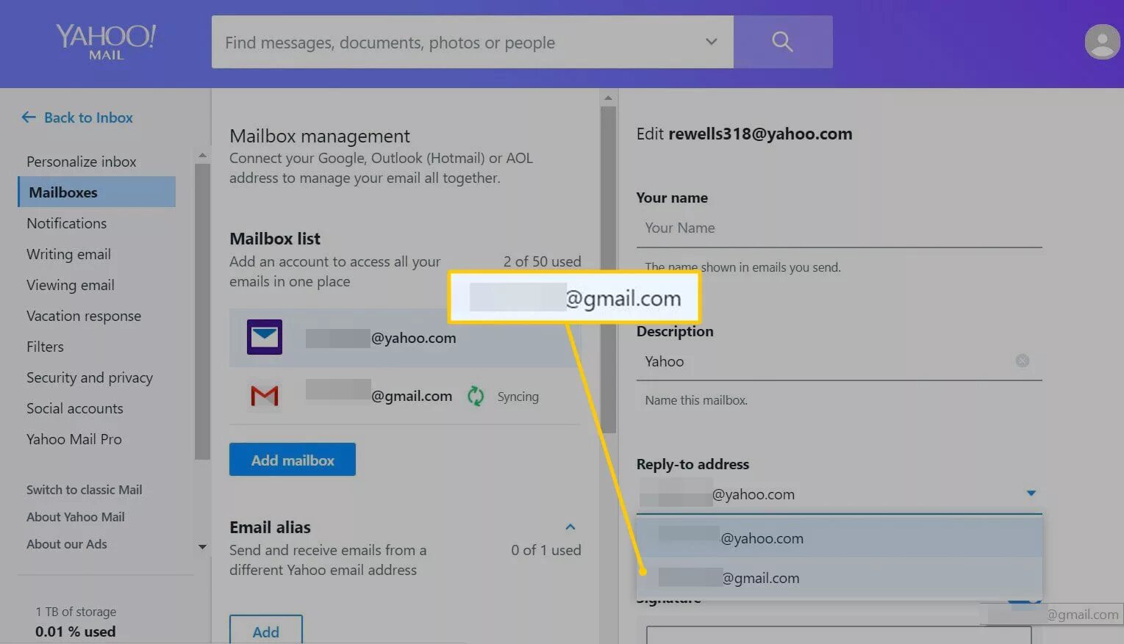Click the middle panel scrollbar up arrow
1124x644 pixels.
coord(608,98)
